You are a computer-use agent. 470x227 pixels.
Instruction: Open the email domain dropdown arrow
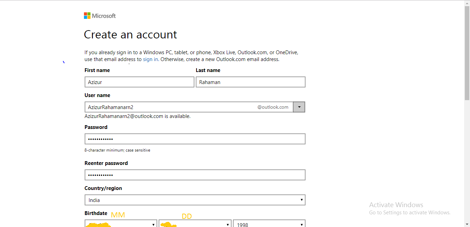click(x=299, y=107)
